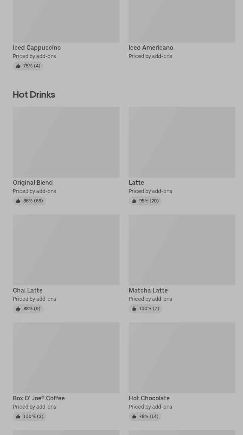
Task: Click thumbs-up icon under Iced Cappuccino
Action: click(x=18, y=66)
